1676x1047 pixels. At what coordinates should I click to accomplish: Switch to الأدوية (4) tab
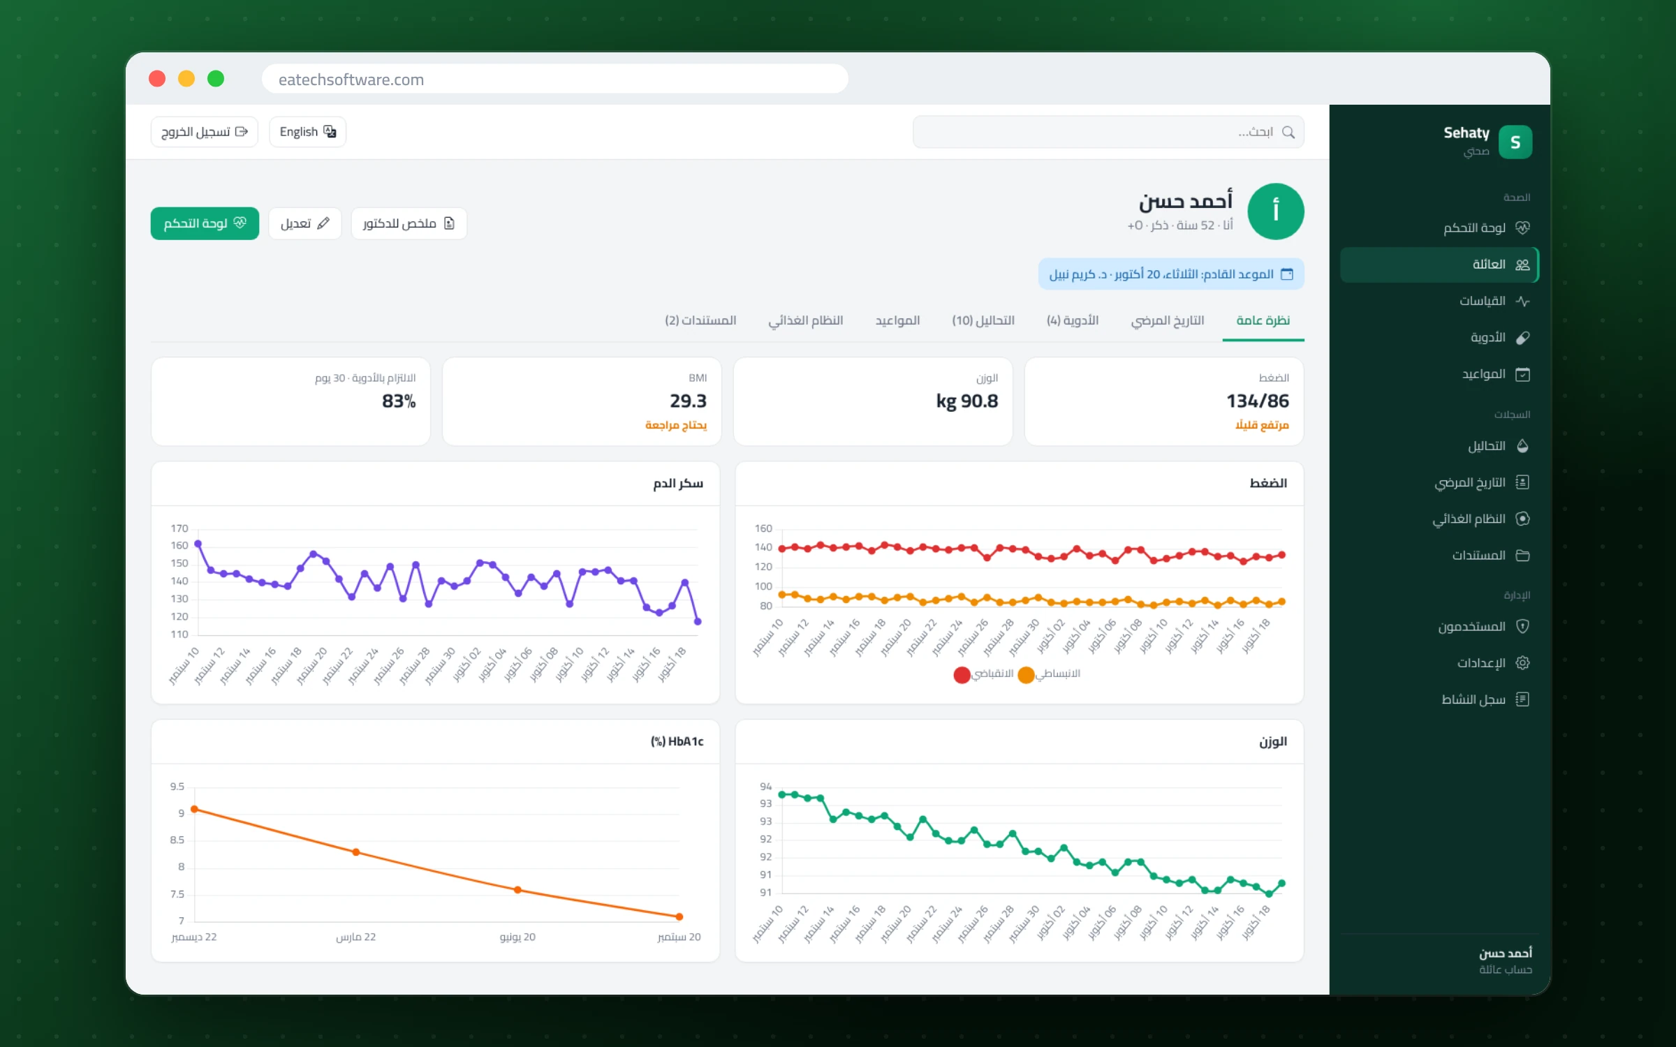coord(1073,320)
